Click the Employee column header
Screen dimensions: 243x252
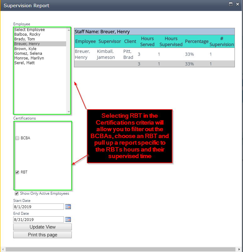pos(86,41)
